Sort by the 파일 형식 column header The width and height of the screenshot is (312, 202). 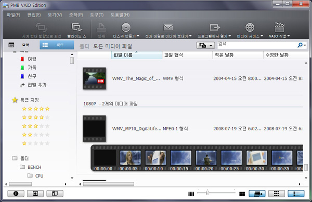(x=187, y=55)
